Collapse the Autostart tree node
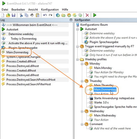This screenshot has width=137, height=139. coord(77,29)
